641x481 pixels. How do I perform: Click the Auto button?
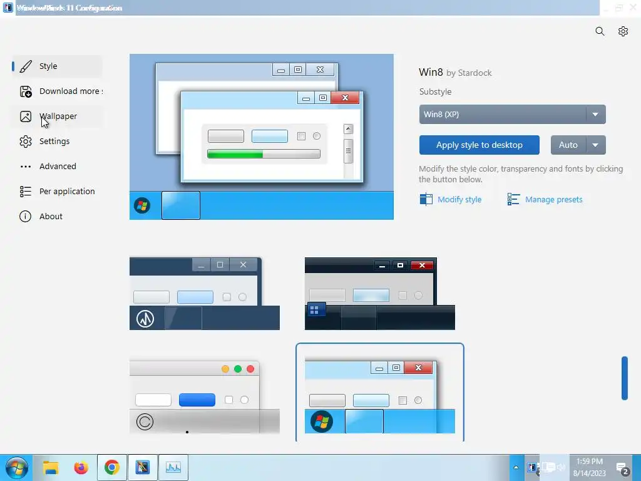tap(568, 145)
